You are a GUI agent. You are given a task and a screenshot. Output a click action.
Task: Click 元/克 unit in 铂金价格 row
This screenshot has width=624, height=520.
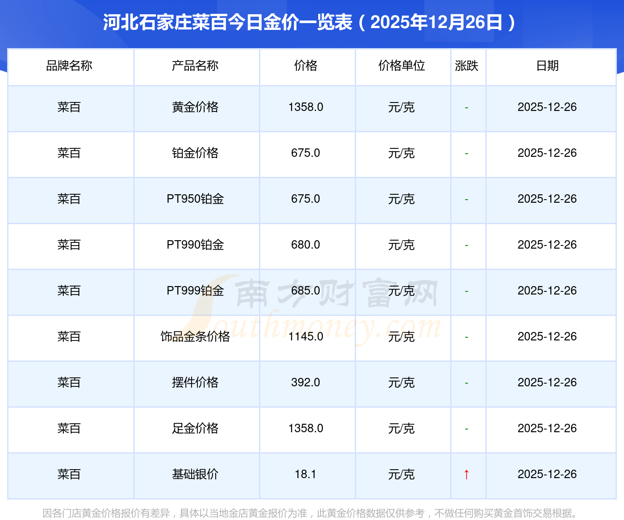pos(402,153)
